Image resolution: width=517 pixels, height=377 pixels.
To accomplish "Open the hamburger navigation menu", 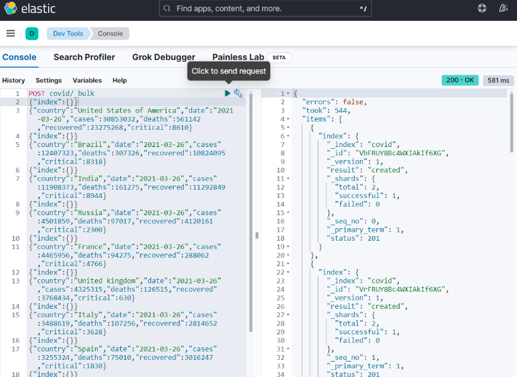I will tap(11, 33).
